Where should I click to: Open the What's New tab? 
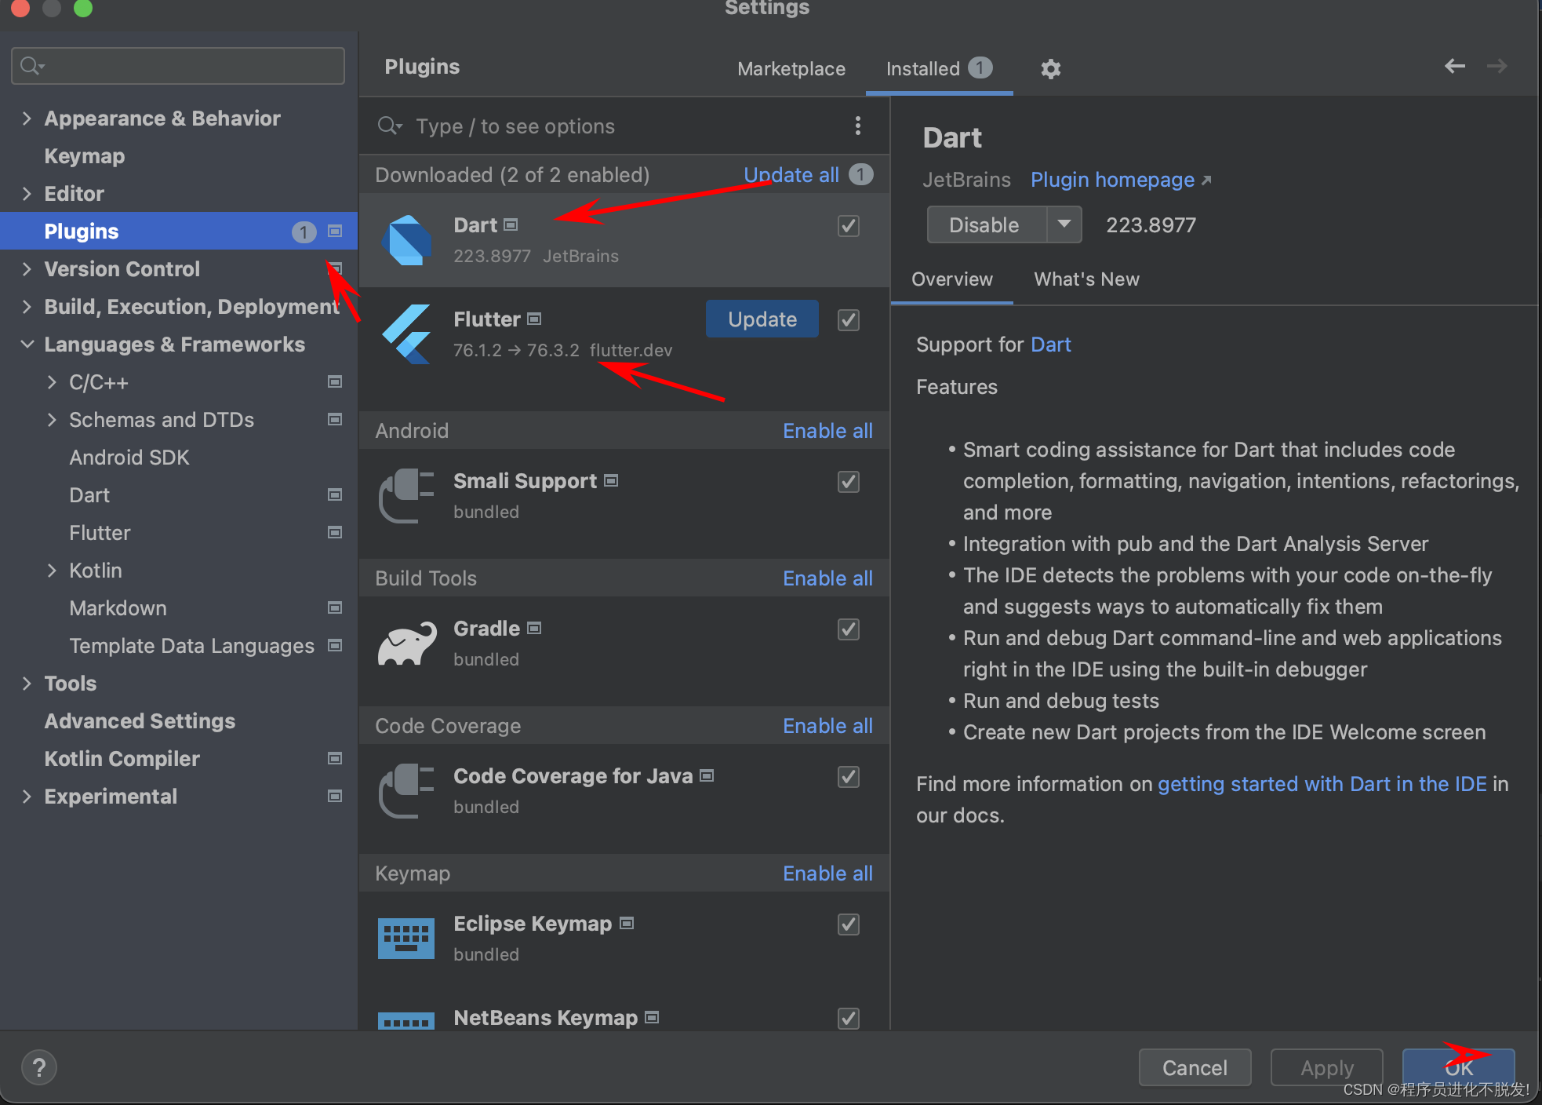click(x=1086, y=279)
